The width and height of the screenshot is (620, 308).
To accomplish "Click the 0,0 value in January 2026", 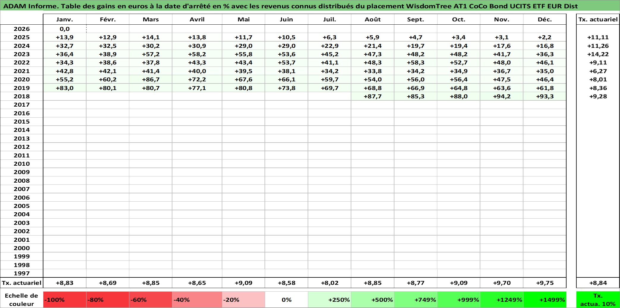I will tap(64, 29).
